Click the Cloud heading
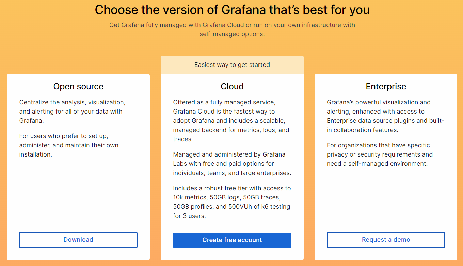Image resolution: width=463 pixels, height=266 pixels. click(232, 86)
